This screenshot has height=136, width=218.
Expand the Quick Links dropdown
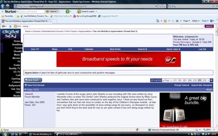pyautogui.click(x=173, y=49)
